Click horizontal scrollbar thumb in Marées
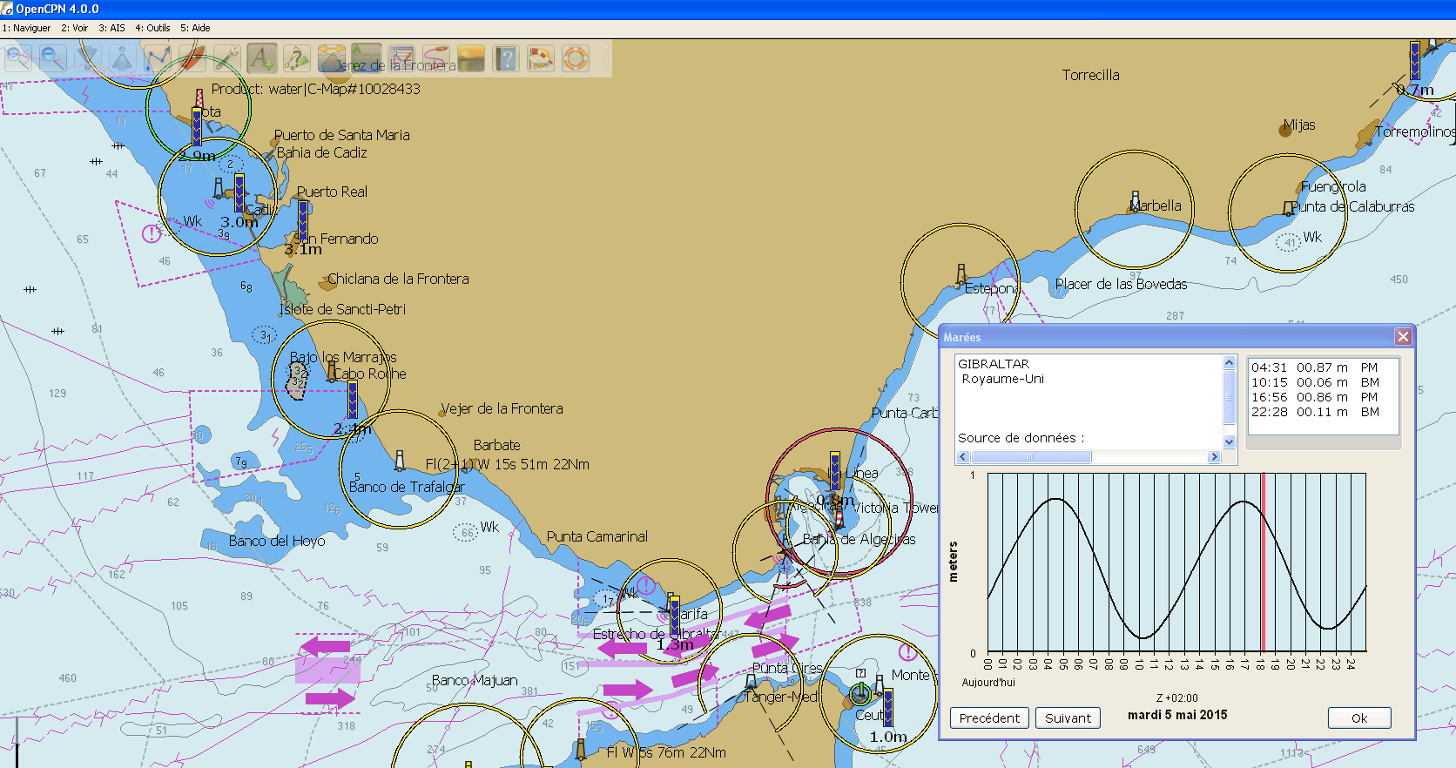 click(x=1031, y=457)
